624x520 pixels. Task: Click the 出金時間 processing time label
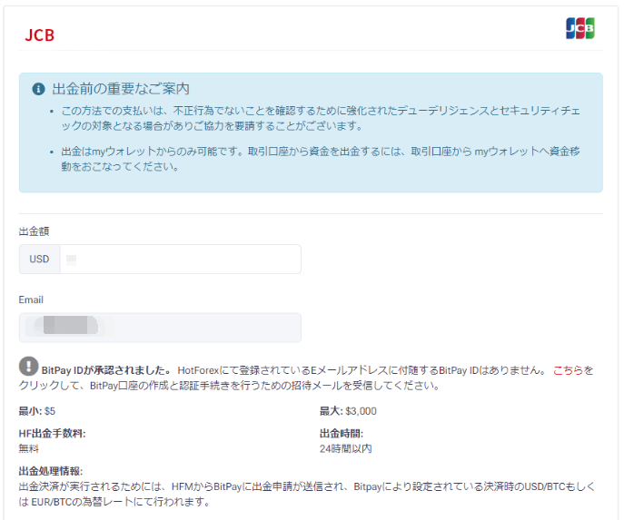click(342, 434)
